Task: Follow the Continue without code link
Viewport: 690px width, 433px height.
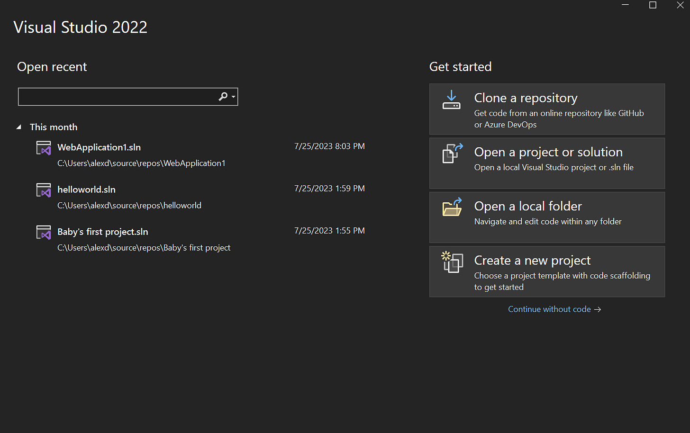Action: (x=554, y=309)
